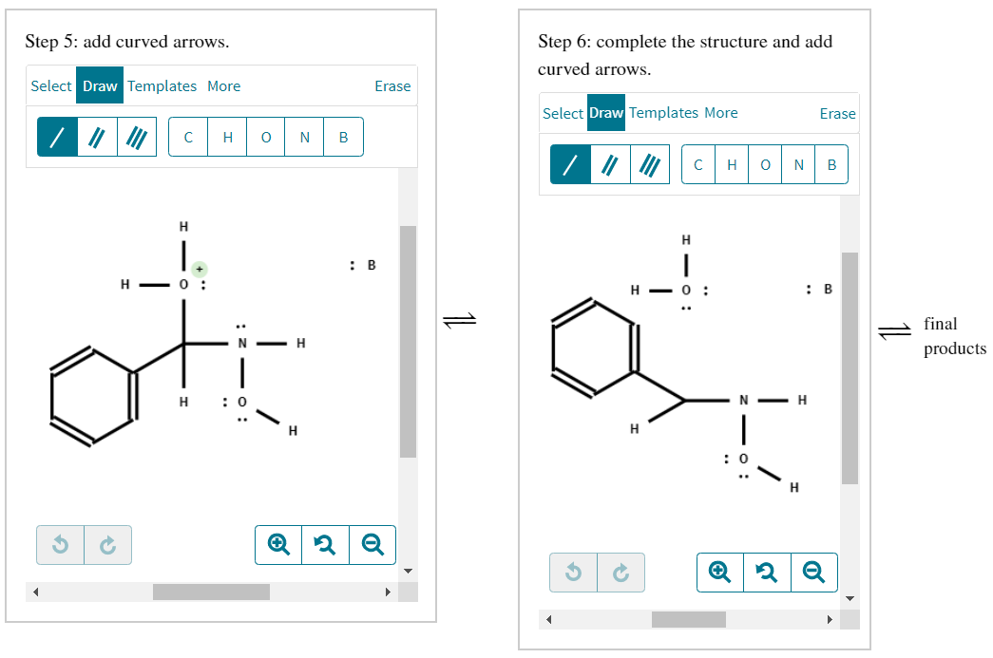The image size is (993, 658).
Task: Click Erase in the Step 6 toolbar
Action: coord(837,112)
